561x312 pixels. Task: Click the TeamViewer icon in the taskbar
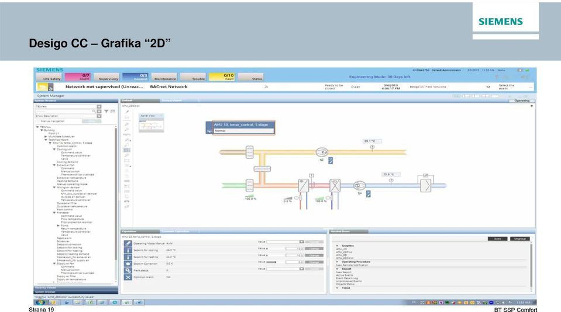115,302
